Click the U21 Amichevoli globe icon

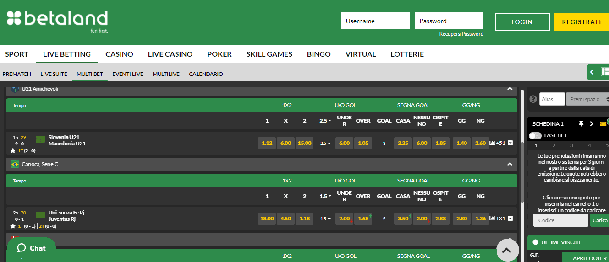pyautogui.click(x=15, y=89)
